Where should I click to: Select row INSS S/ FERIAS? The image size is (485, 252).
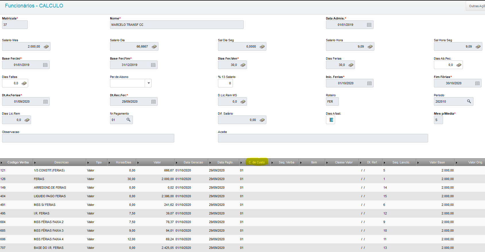(242, 205)
